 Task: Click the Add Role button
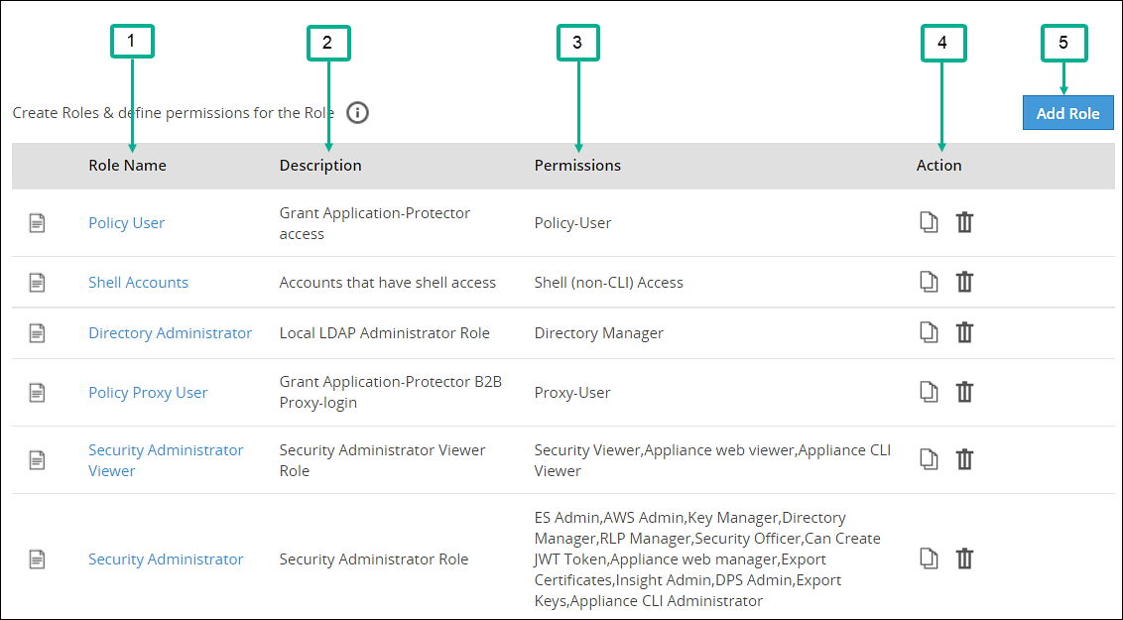(1067, 112)
